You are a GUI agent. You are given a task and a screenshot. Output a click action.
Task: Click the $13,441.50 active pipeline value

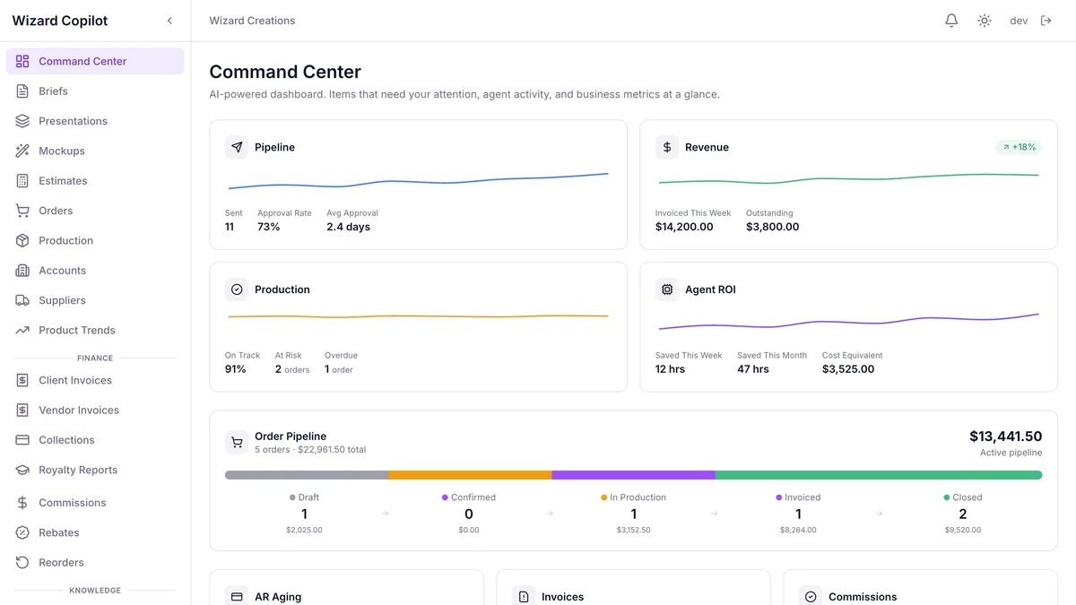coord(1005,436)
